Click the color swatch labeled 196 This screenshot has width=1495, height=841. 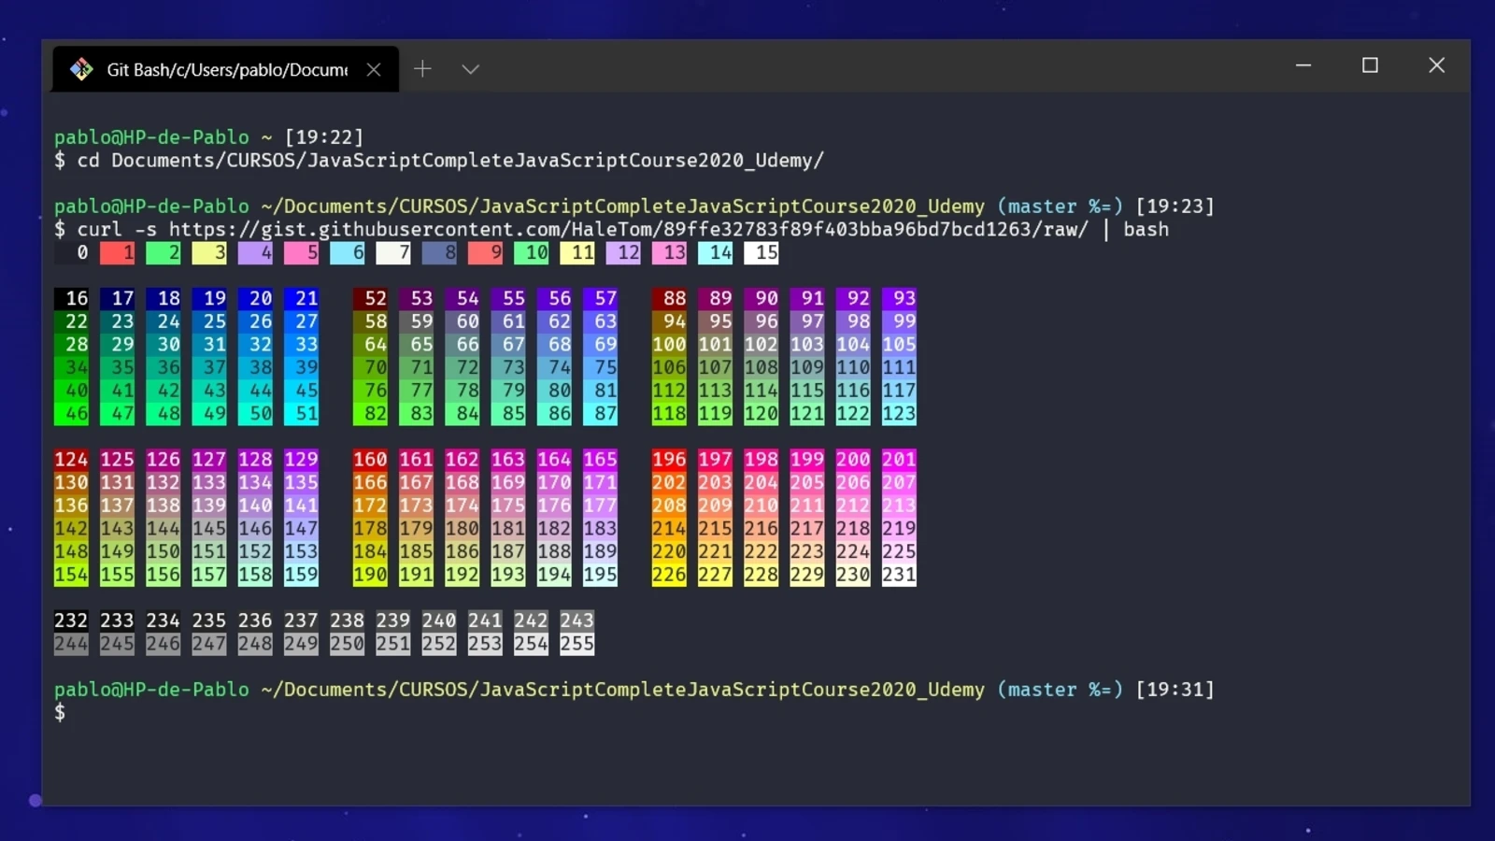[669, 460]
